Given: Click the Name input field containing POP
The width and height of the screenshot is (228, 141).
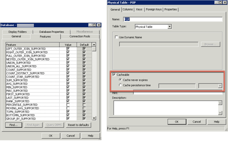Looking at the screenshot, I should pyautogui.click(x=173, y=19).
